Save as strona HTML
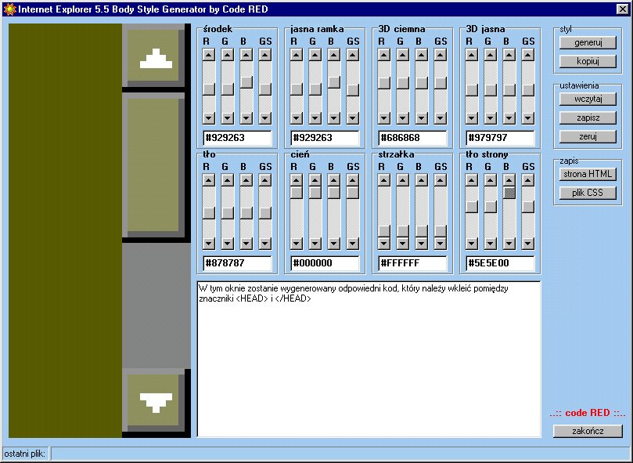 pos(588,174)
